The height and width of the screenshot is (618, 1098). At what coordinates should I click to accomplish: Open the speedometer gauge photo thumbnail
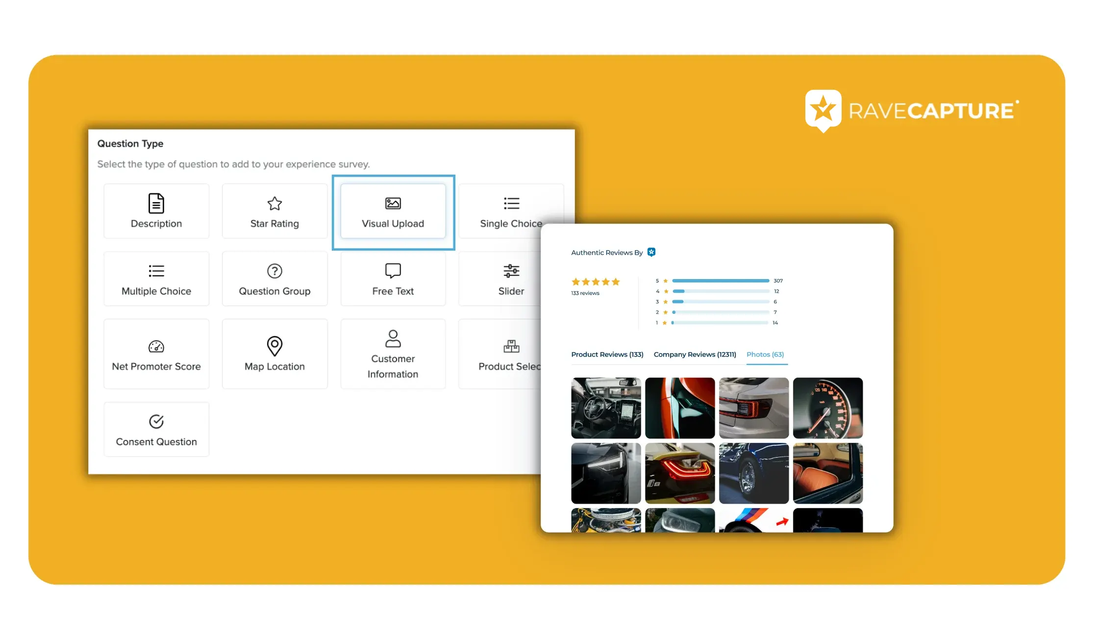827,408
